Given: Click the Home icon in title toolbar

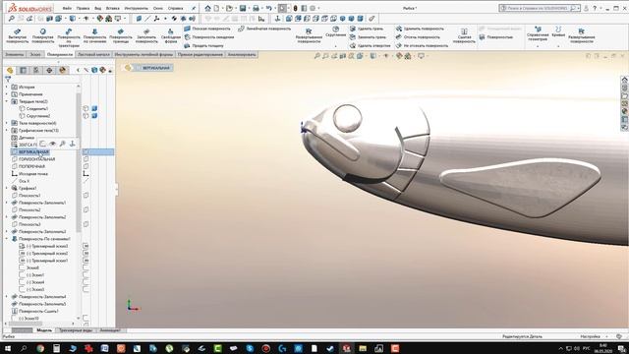Looking at the screenshot, I should pos(207,8).
